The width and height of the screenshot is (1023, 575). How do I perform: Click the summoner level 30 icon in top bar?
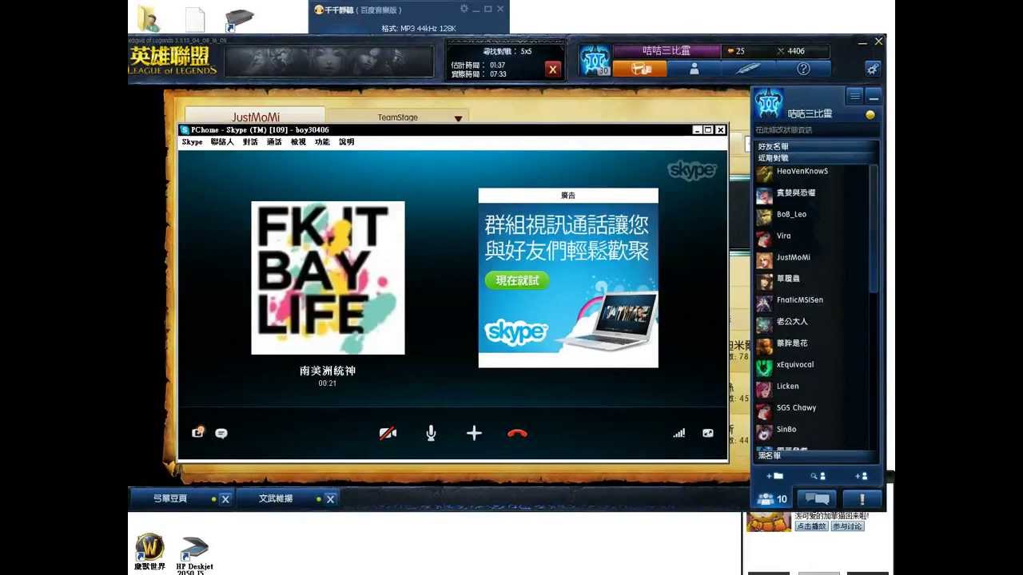pyautogui.click(x=595, y=60)
